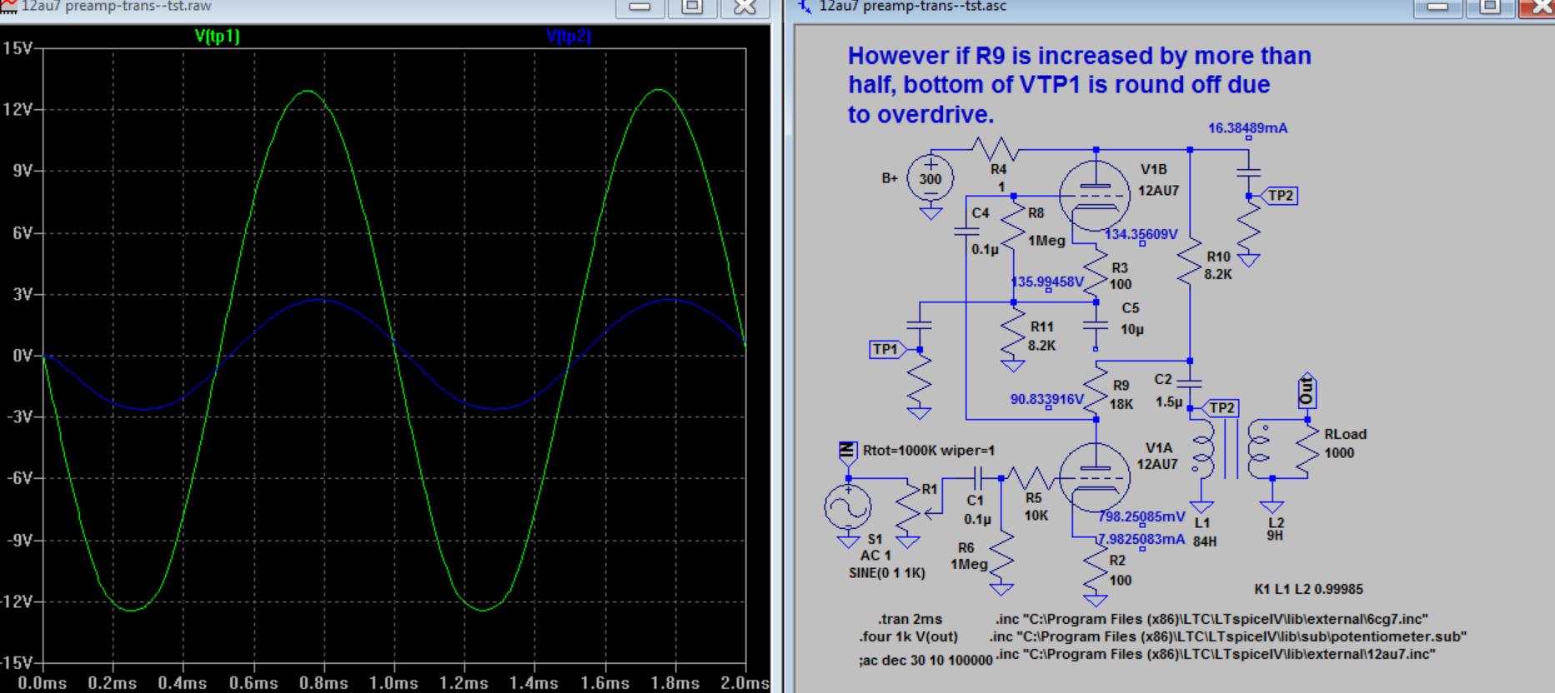Click the 15V label on vertical axis

pos(18,48)
